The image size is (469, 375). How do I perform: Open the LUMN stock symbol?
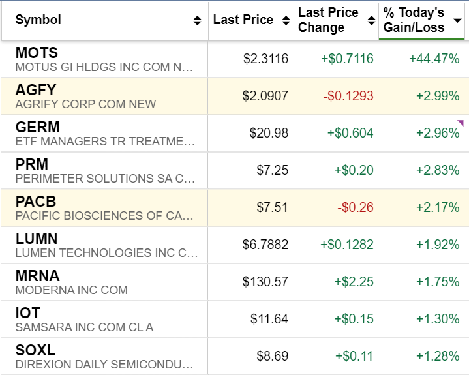pyautogui.click(x=37, y=239)
